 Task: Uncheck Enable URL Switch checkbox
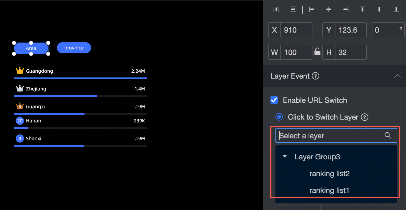274,100
